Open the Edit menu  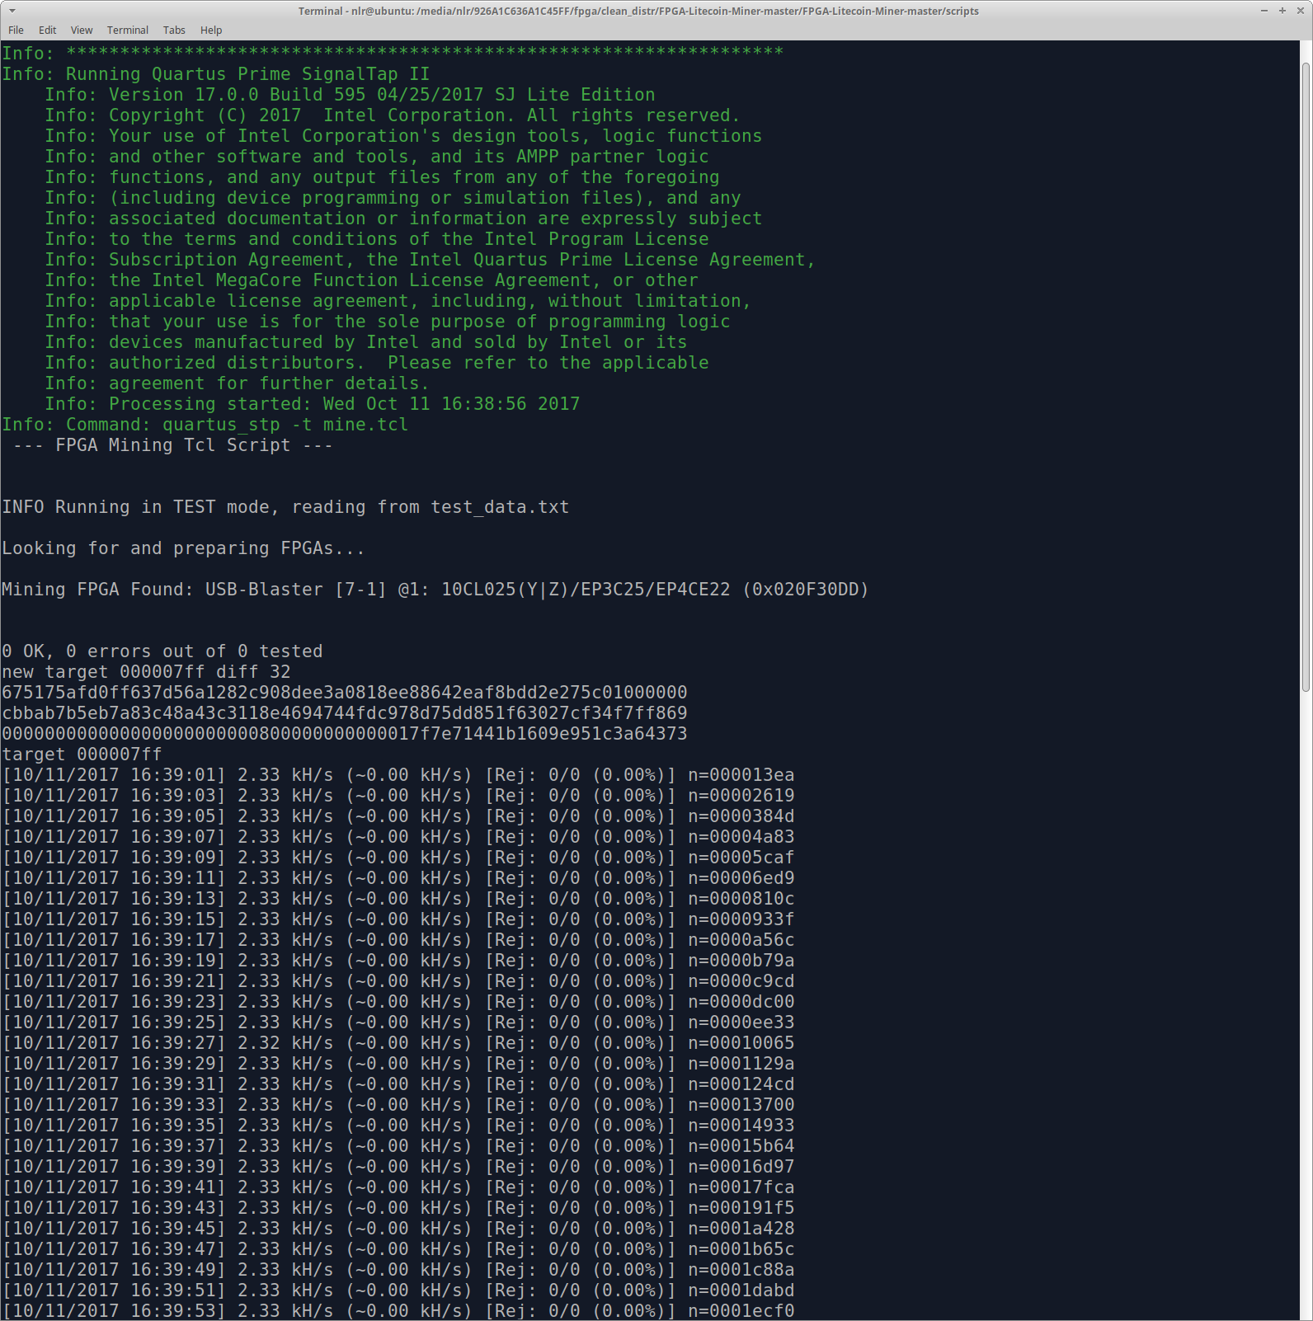[47, 30]
